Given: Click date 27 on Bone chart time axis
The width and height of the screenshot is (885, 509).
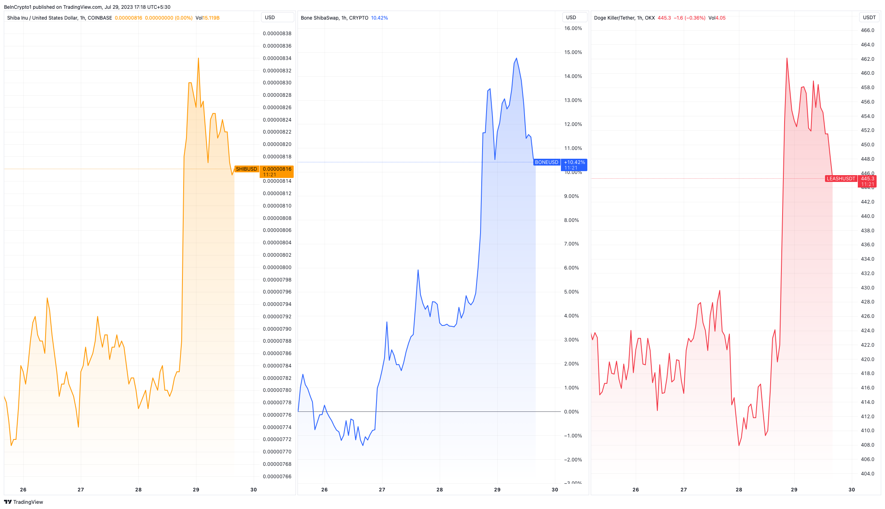Looking at the screenshot, I should (x=382, y=489).
